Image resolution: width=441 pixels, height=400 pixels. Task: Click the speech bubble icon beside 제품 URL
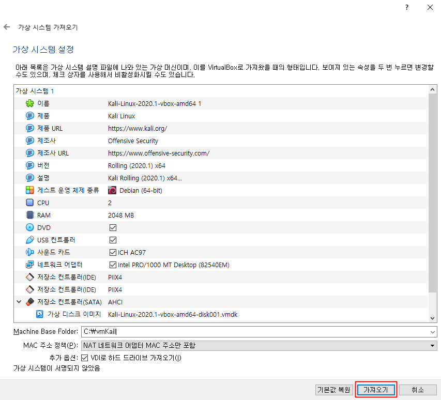pos(30,128)
